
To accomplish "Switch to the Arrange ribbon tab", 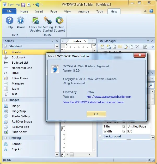I will tap(83, 11).
